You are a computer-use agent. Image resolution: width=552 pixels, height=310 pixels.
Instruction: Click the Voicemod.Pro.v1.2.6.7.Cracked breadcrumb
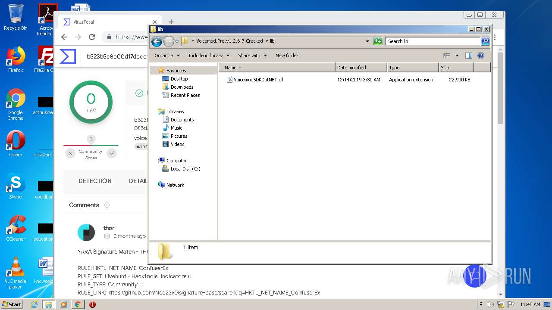229,41
